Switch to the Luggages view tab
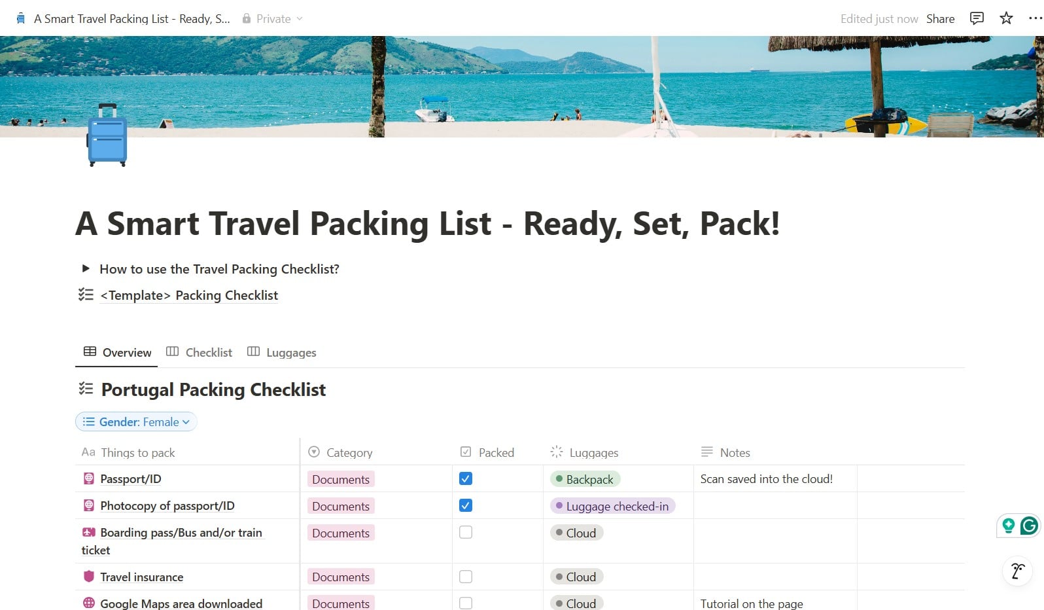 282,352
